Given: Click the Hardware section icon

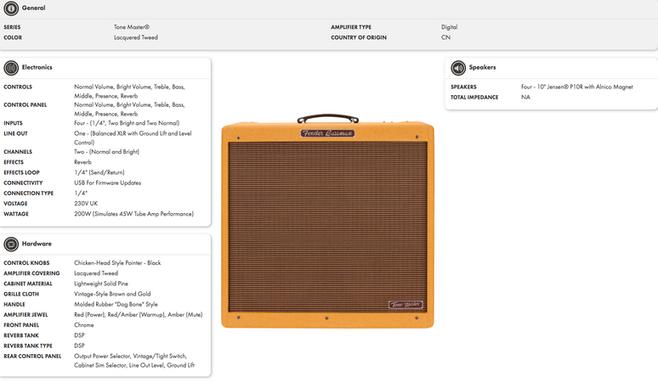Looking at the screenshot, I should tap(11, 244).
